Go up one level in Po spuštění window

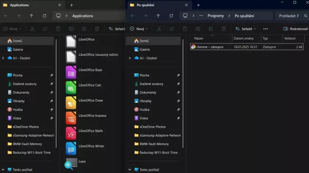pyautogui.click(x=158, y=16)
